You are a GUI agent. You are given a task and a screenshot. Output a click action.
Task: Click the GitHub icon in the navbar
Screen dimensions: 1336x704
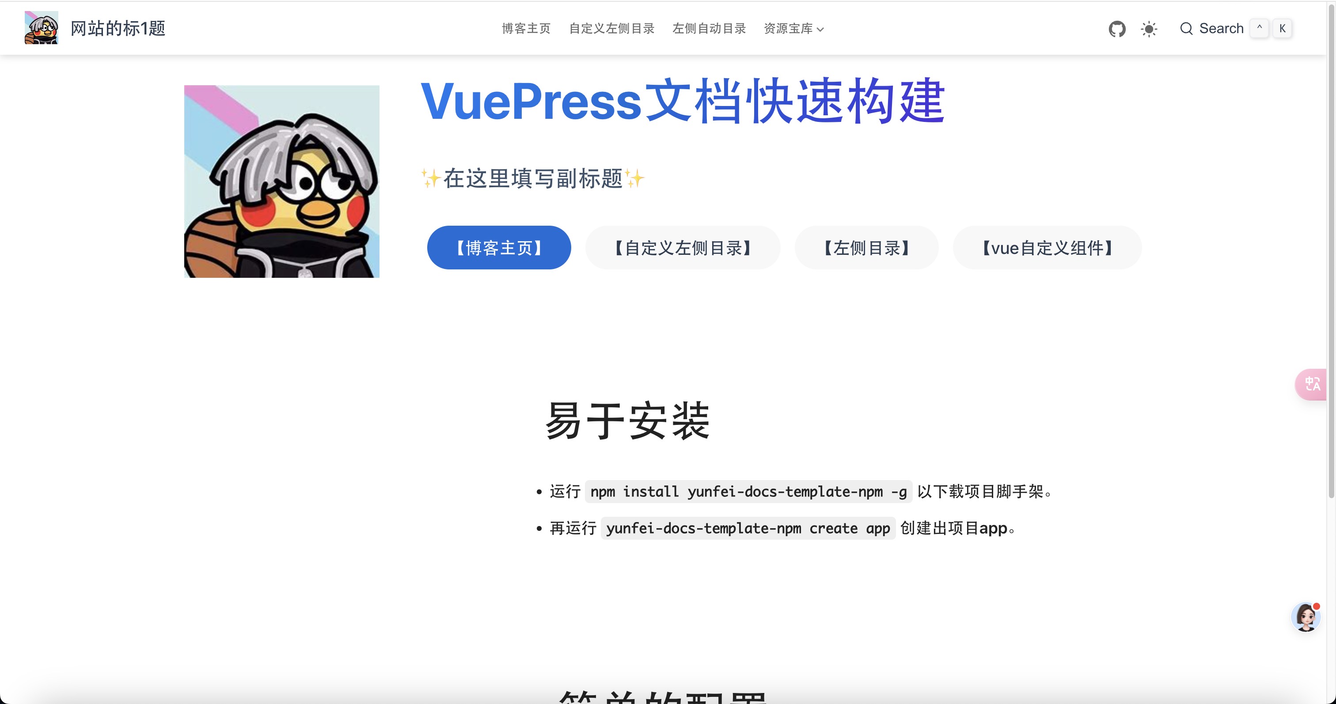[x=1117, y=28]
